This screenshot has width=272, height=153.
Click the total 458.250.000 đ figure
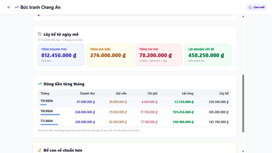point(206,55)
